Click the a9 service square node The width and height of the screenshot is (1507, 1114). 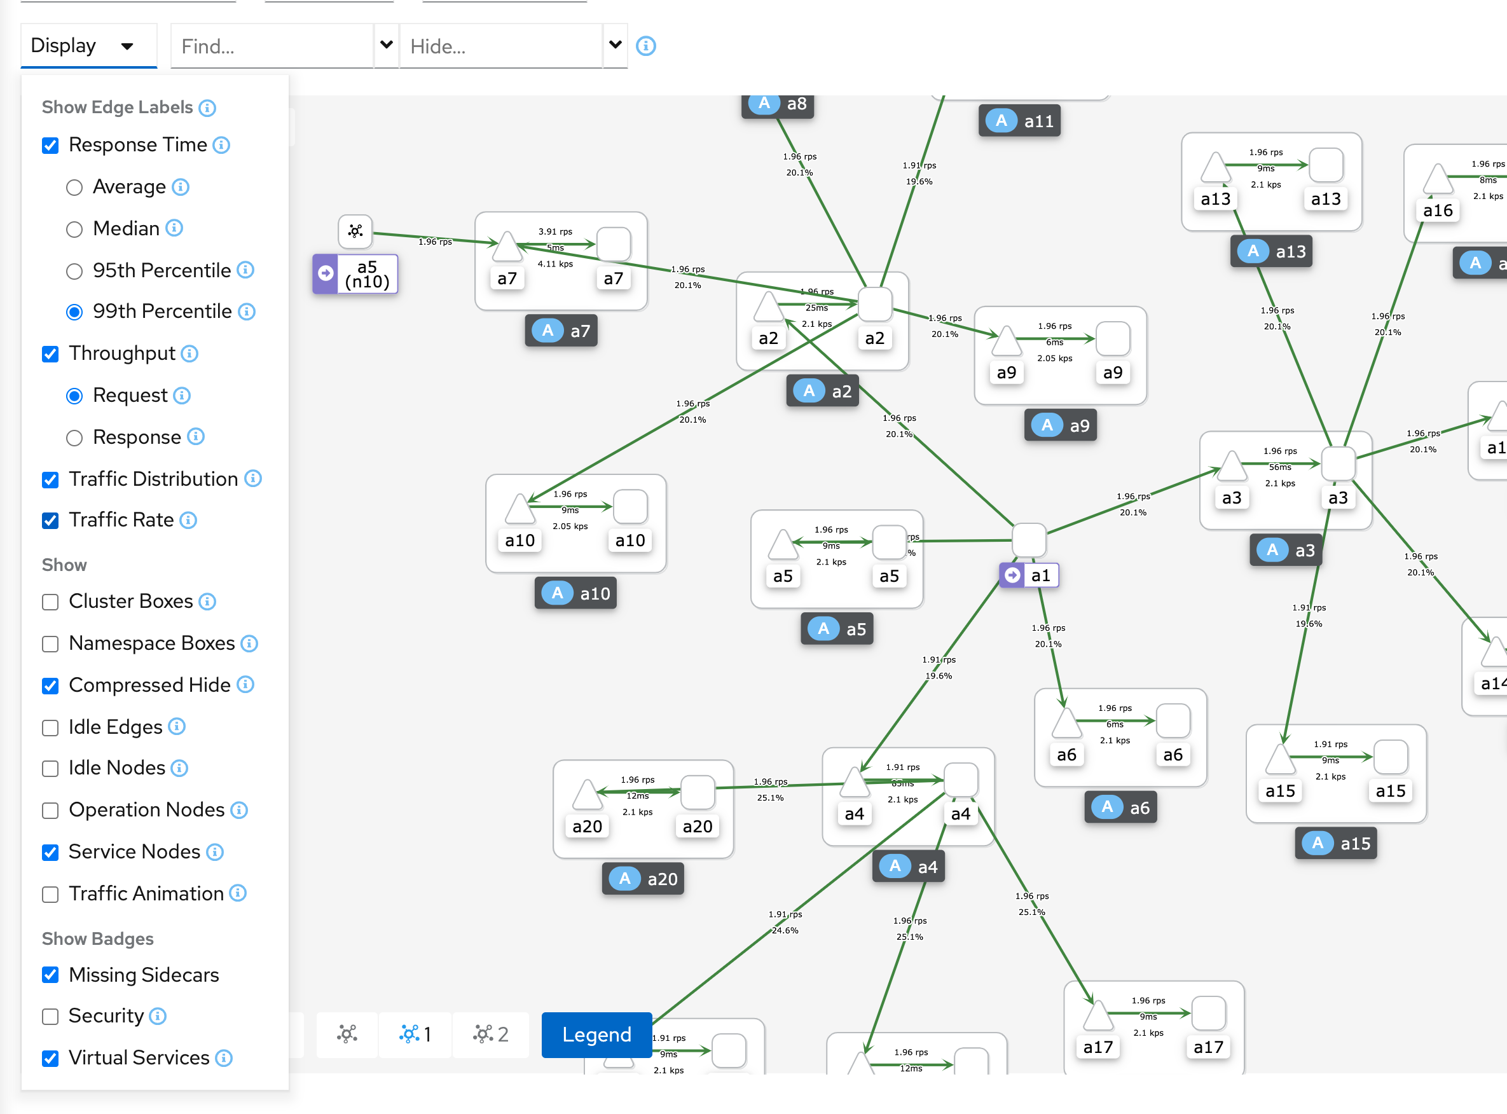click(x=1113, y=338)
